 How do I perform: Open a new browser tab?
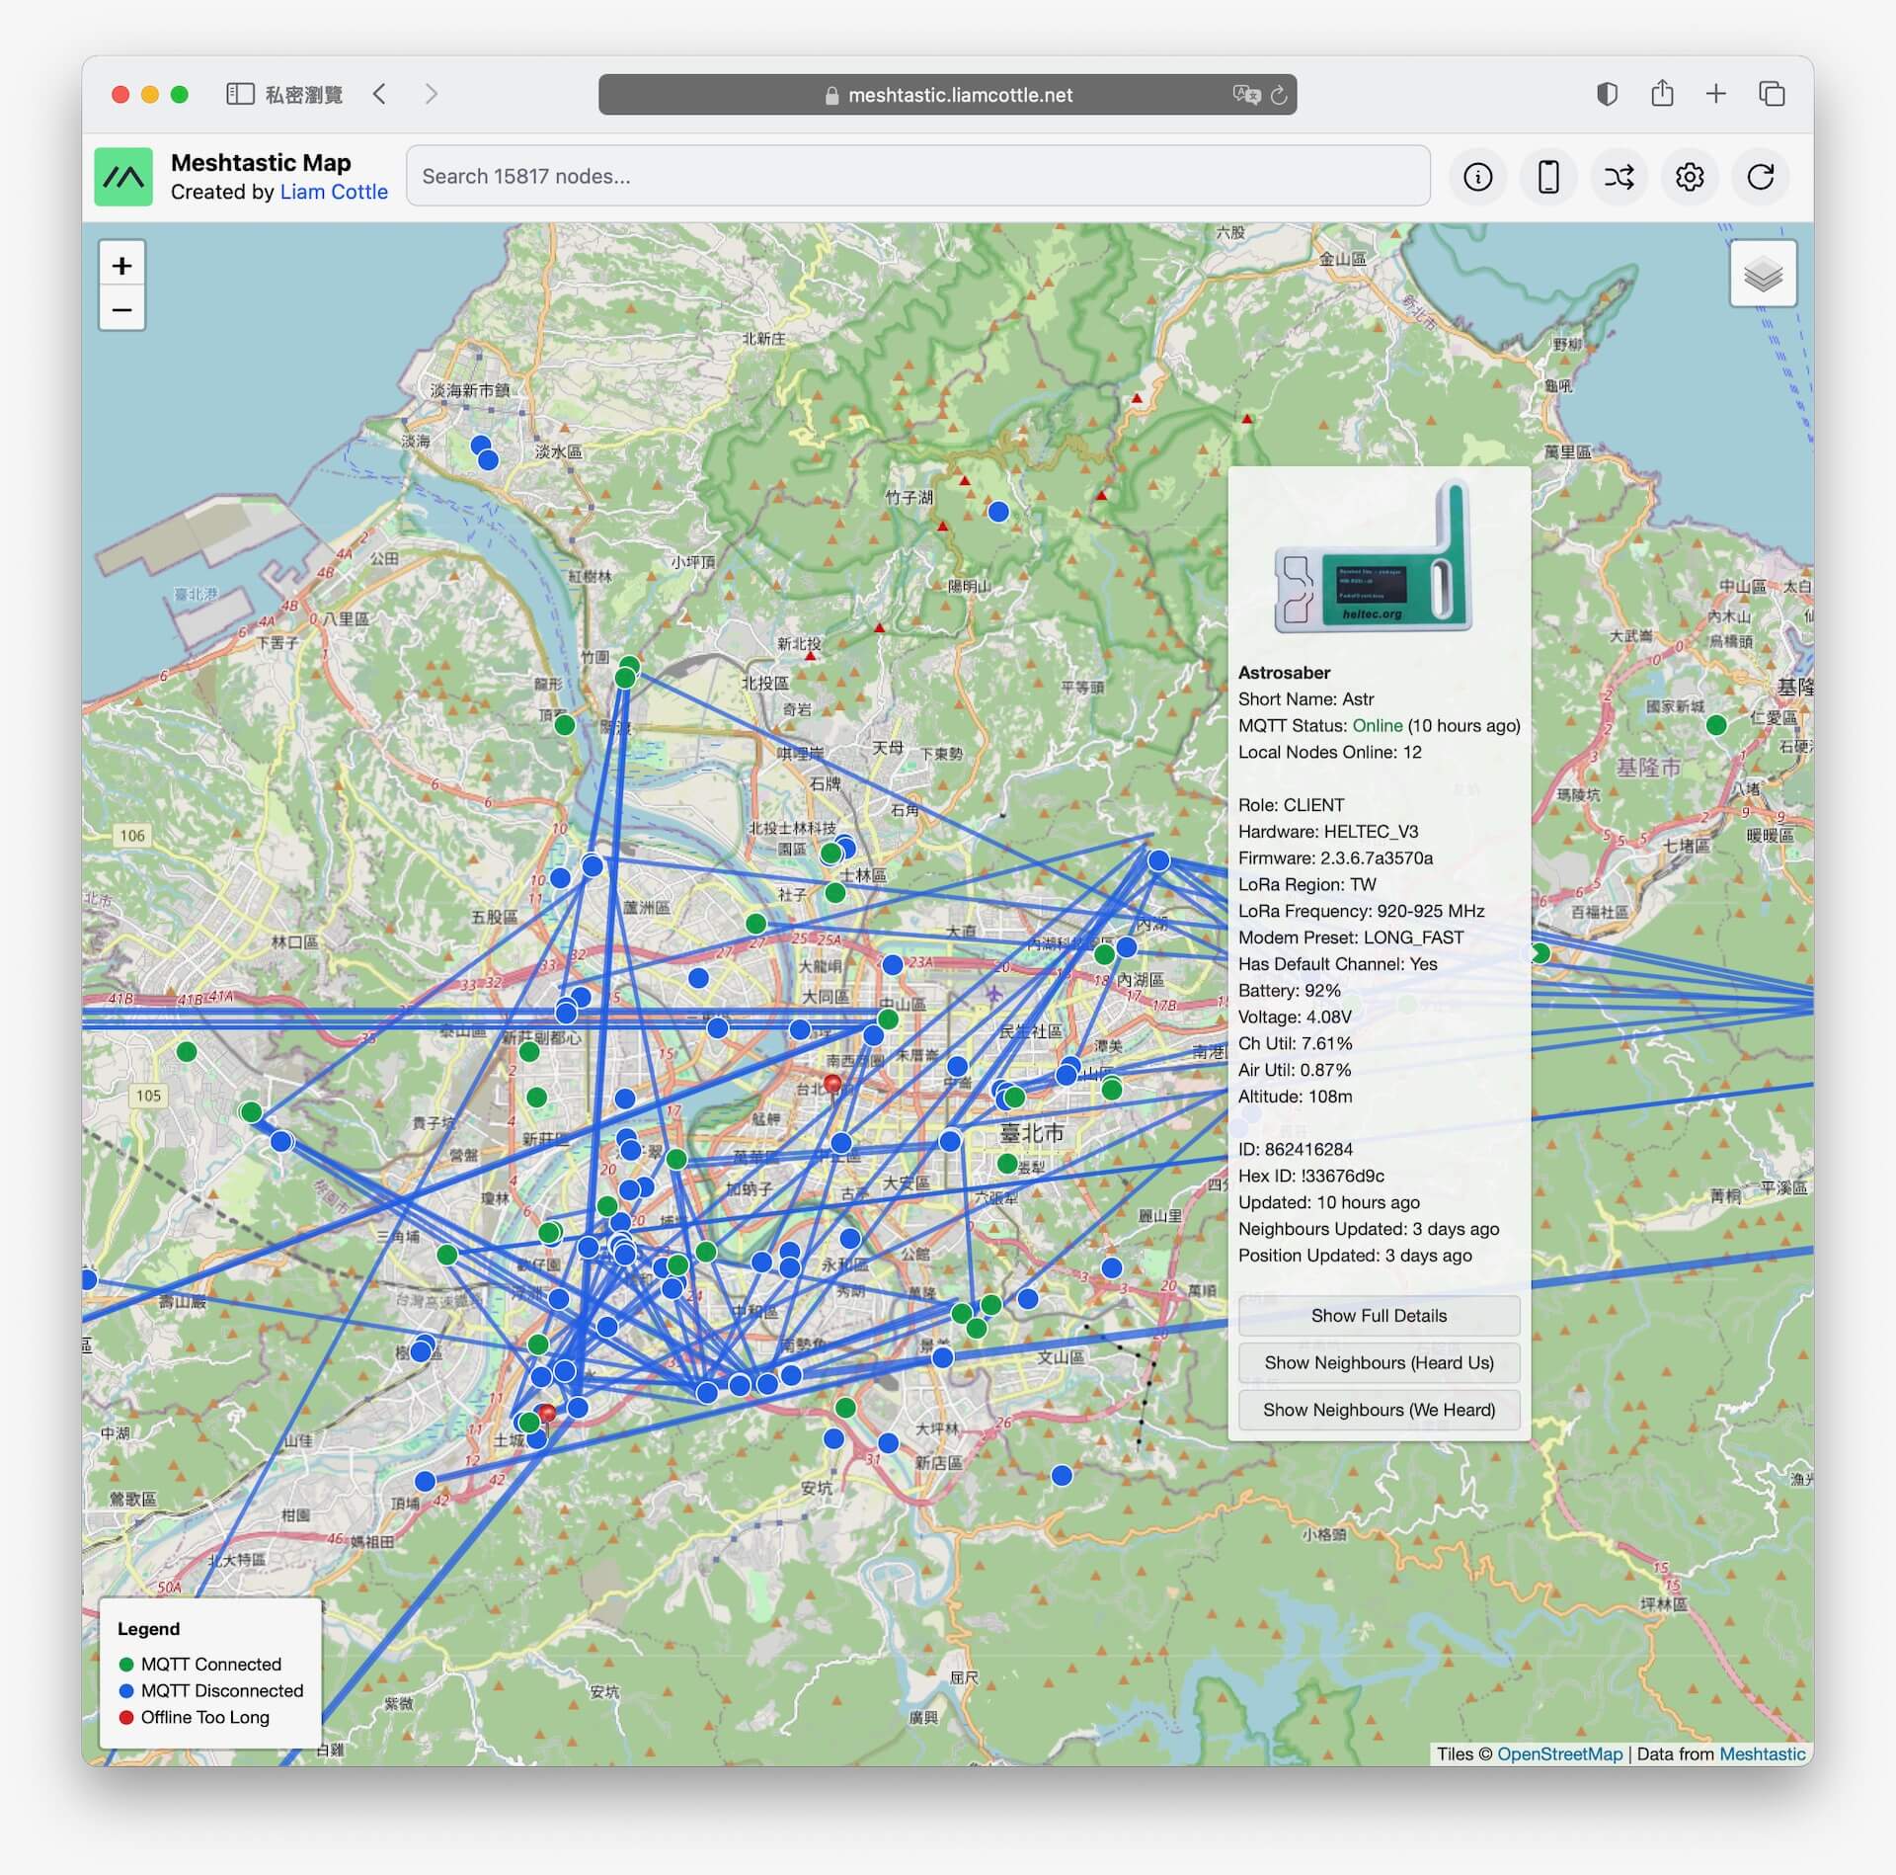click(1716, 94)
